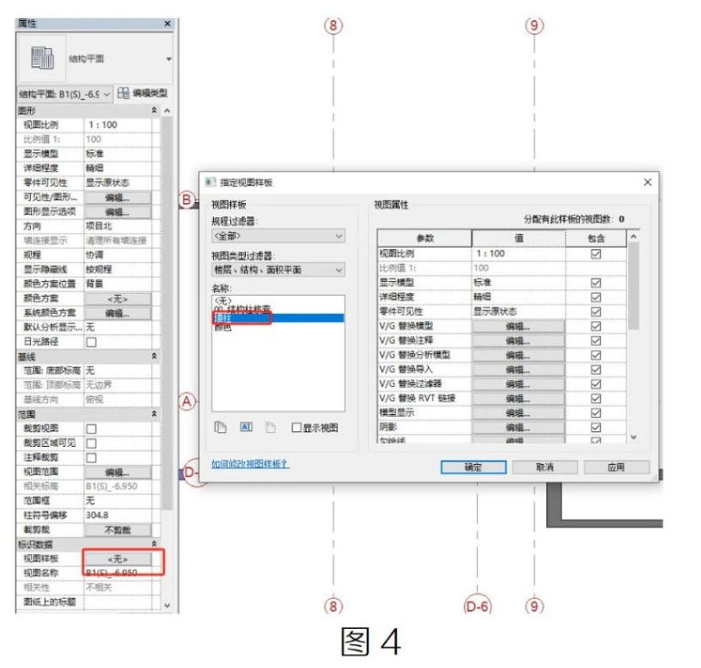The width and height of the screenshot is (701, 668).
Task: Click the delete view template icon
Action: [x=270, y=428]
